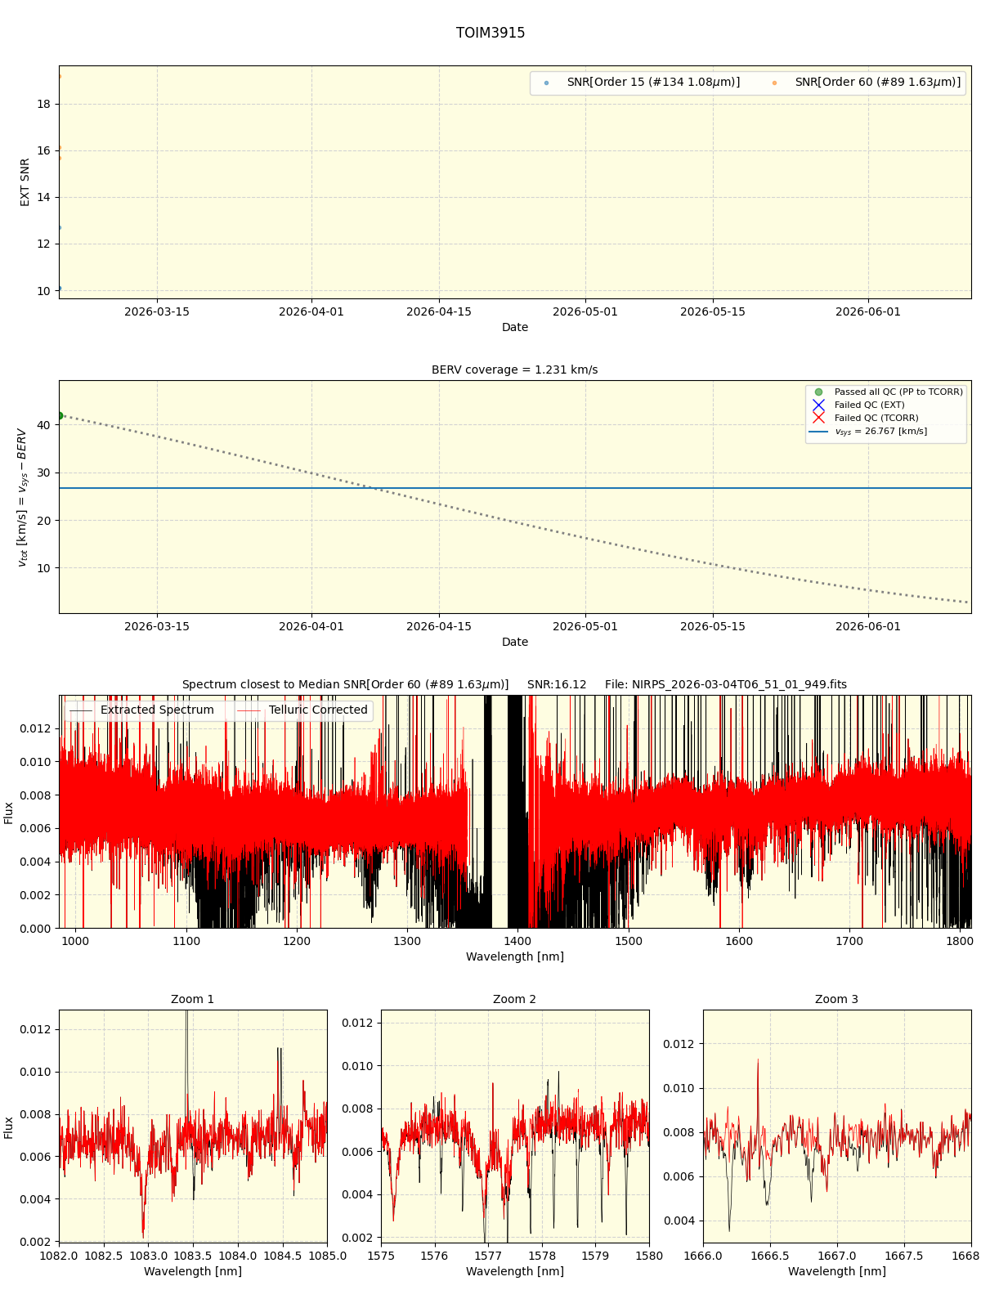
Task: Click the Flux label of main spectrum
Action: (x=9, y=813)
